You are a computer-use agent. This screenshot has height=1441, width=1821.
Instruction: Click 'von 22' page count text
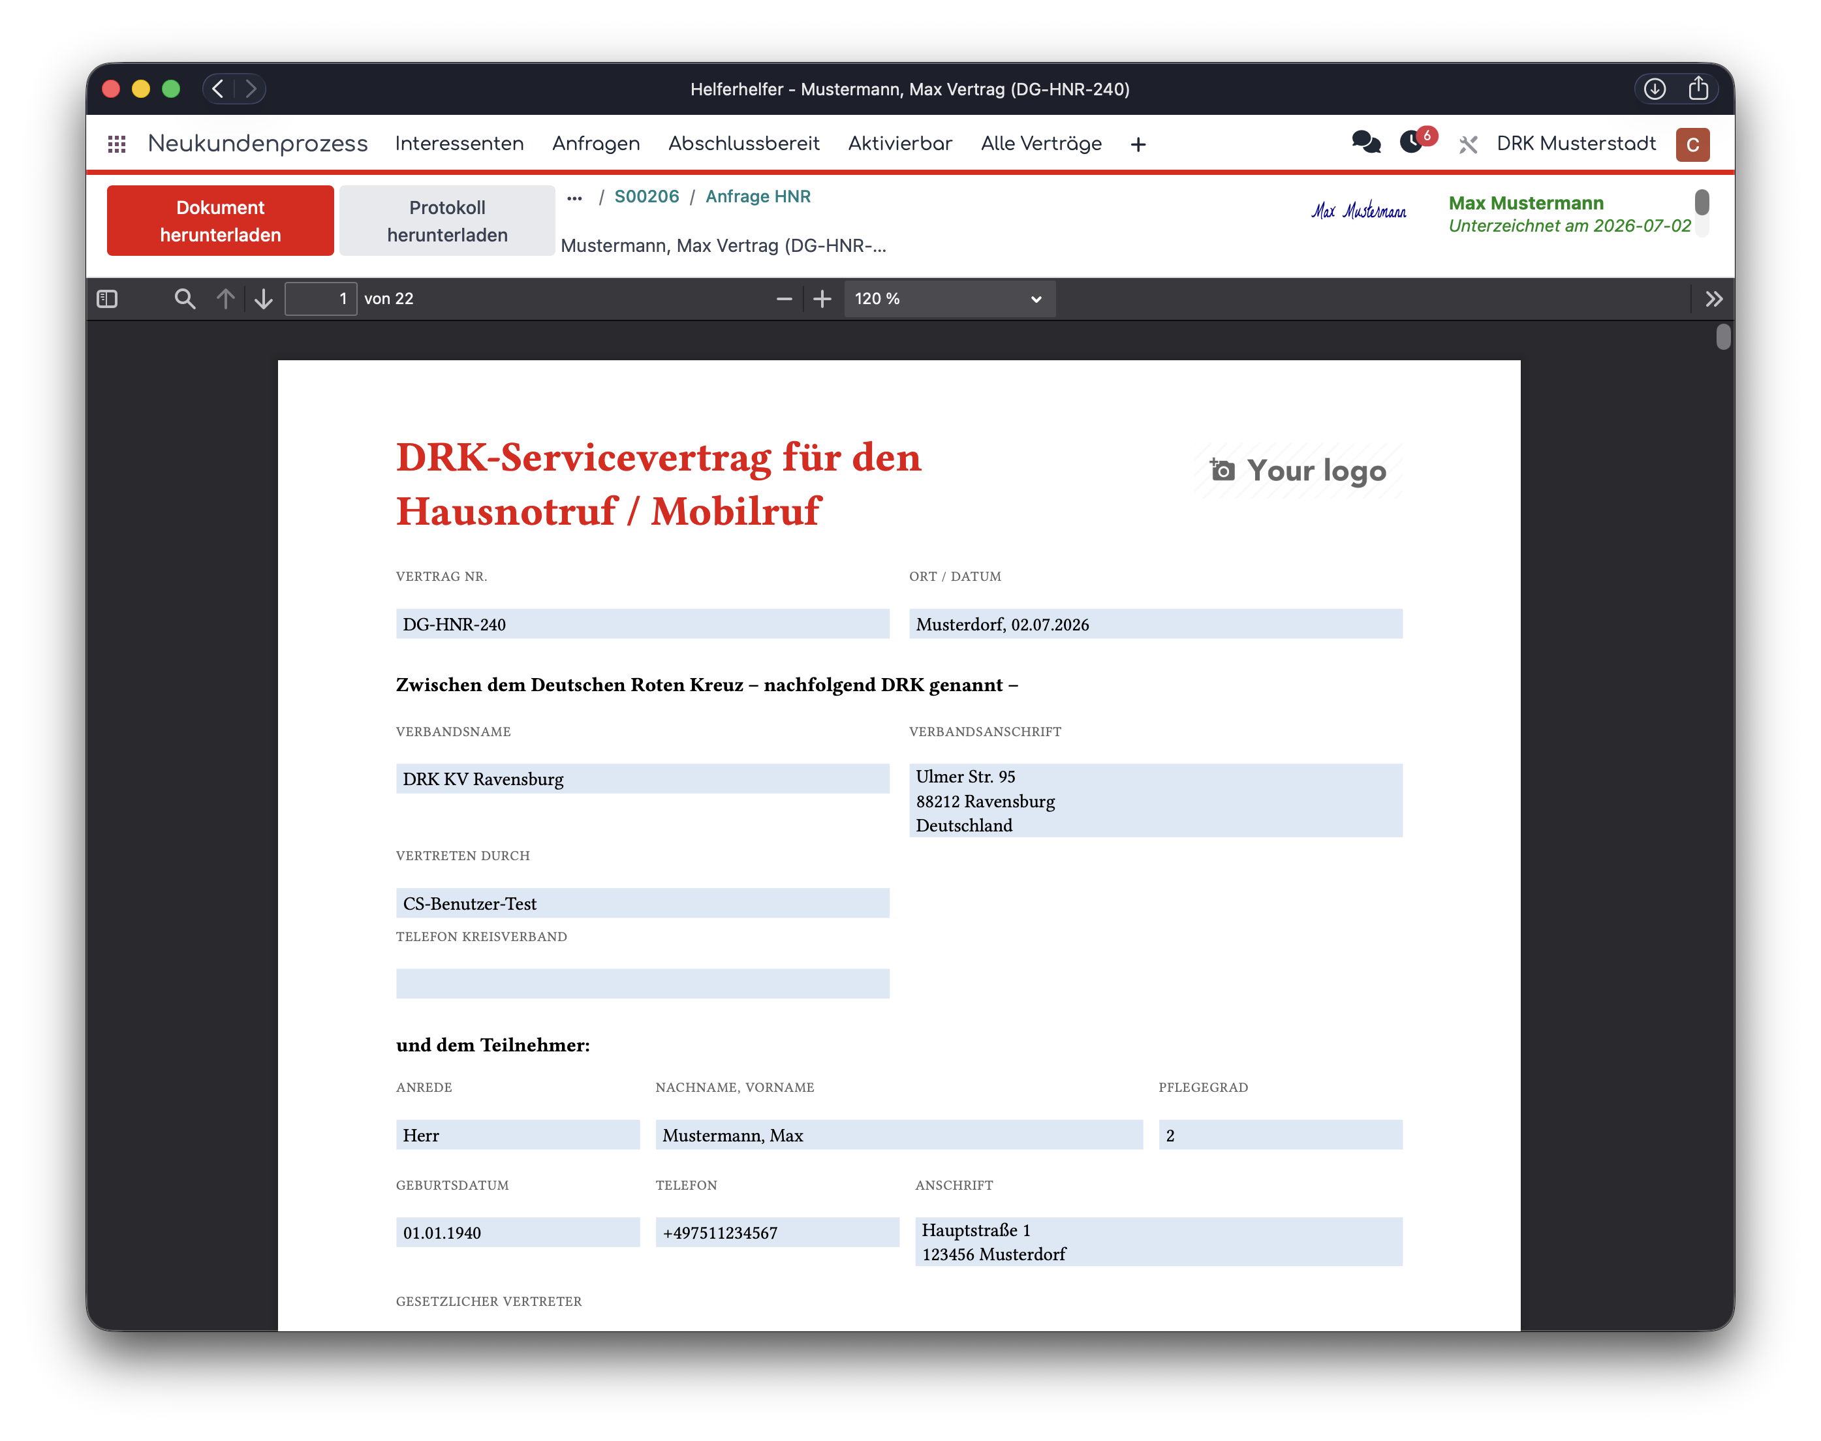tap(389, 299)
